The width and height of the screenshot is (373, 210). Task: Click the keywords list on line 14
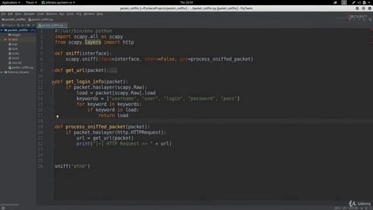pos(158,99)
